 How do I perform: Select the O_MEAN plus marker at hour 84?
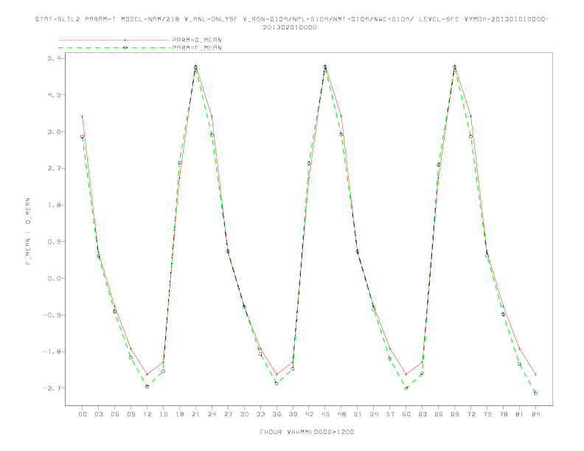[x=535, y=374]
